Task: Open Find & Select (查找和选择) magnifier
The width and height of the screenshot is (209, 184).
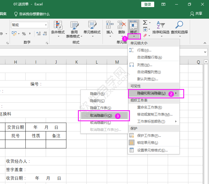Action: pos(179,25)
